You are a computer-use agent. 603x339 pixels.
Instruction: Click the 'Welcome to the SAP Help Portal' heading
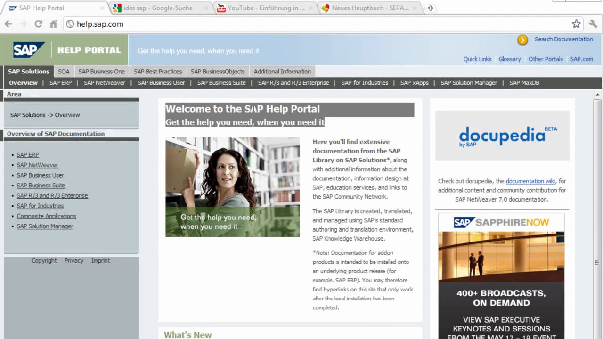(243, 109)
